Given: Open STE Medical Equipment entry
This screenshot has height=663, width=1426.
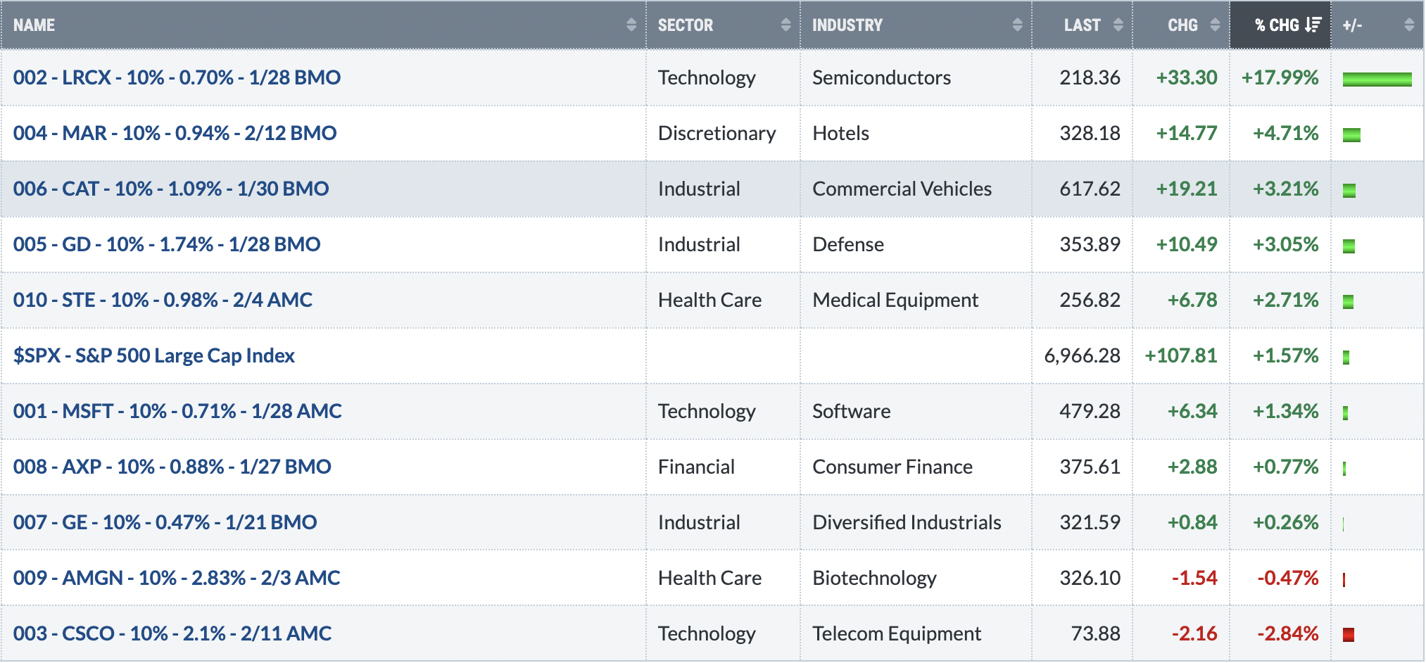Looking at the screenshot, I should pos(163,300).
